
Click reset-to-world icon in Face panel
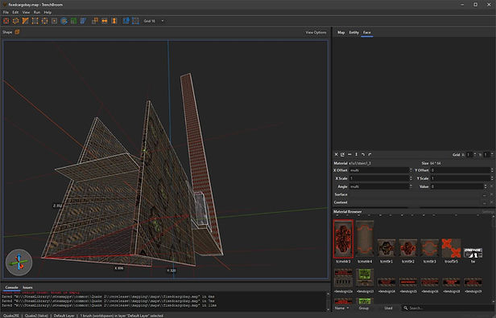(x=343, y=154)
